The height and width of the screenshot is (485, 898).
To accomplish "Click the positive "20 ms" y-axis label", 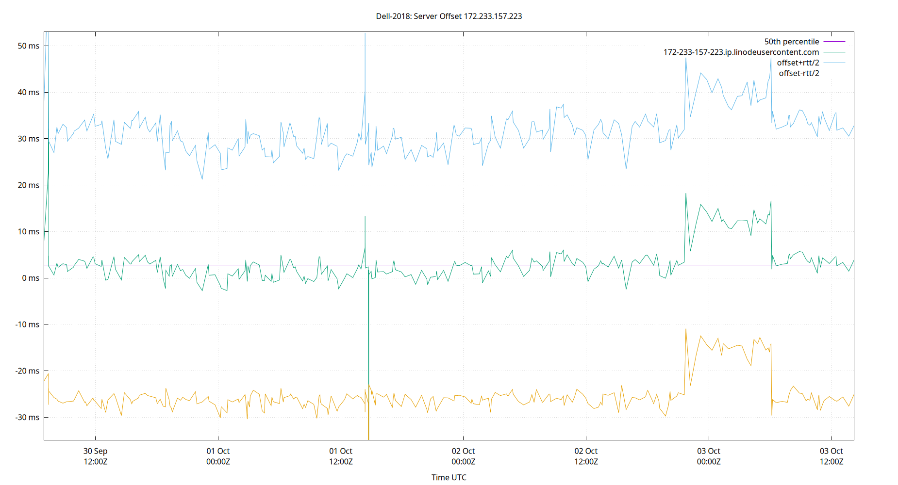I will point(29,185).
